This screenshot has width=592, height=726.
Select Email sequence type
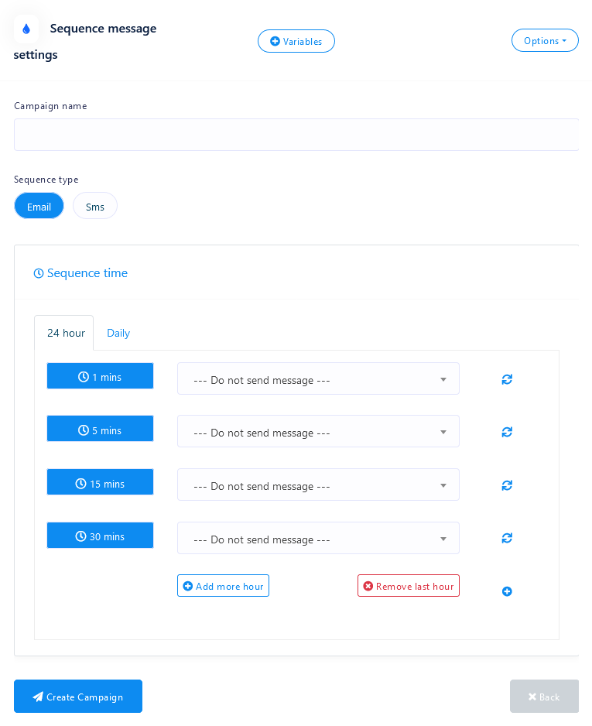[x=39, y=206]
